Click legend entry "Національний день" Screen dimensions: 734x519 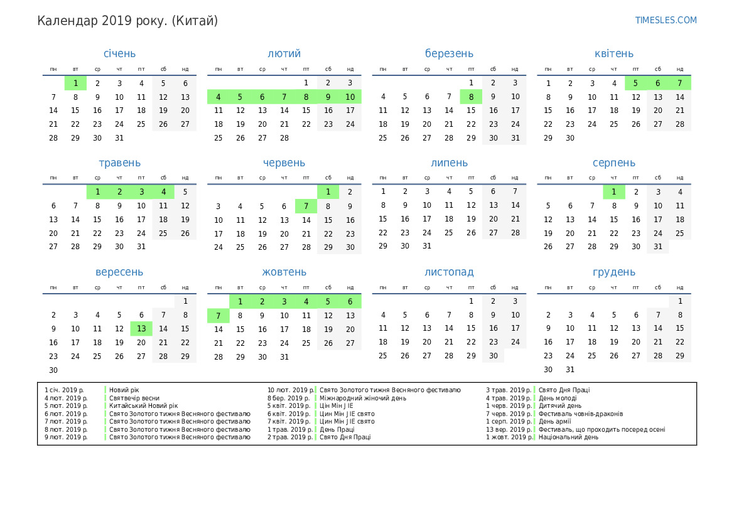point(568,437)
